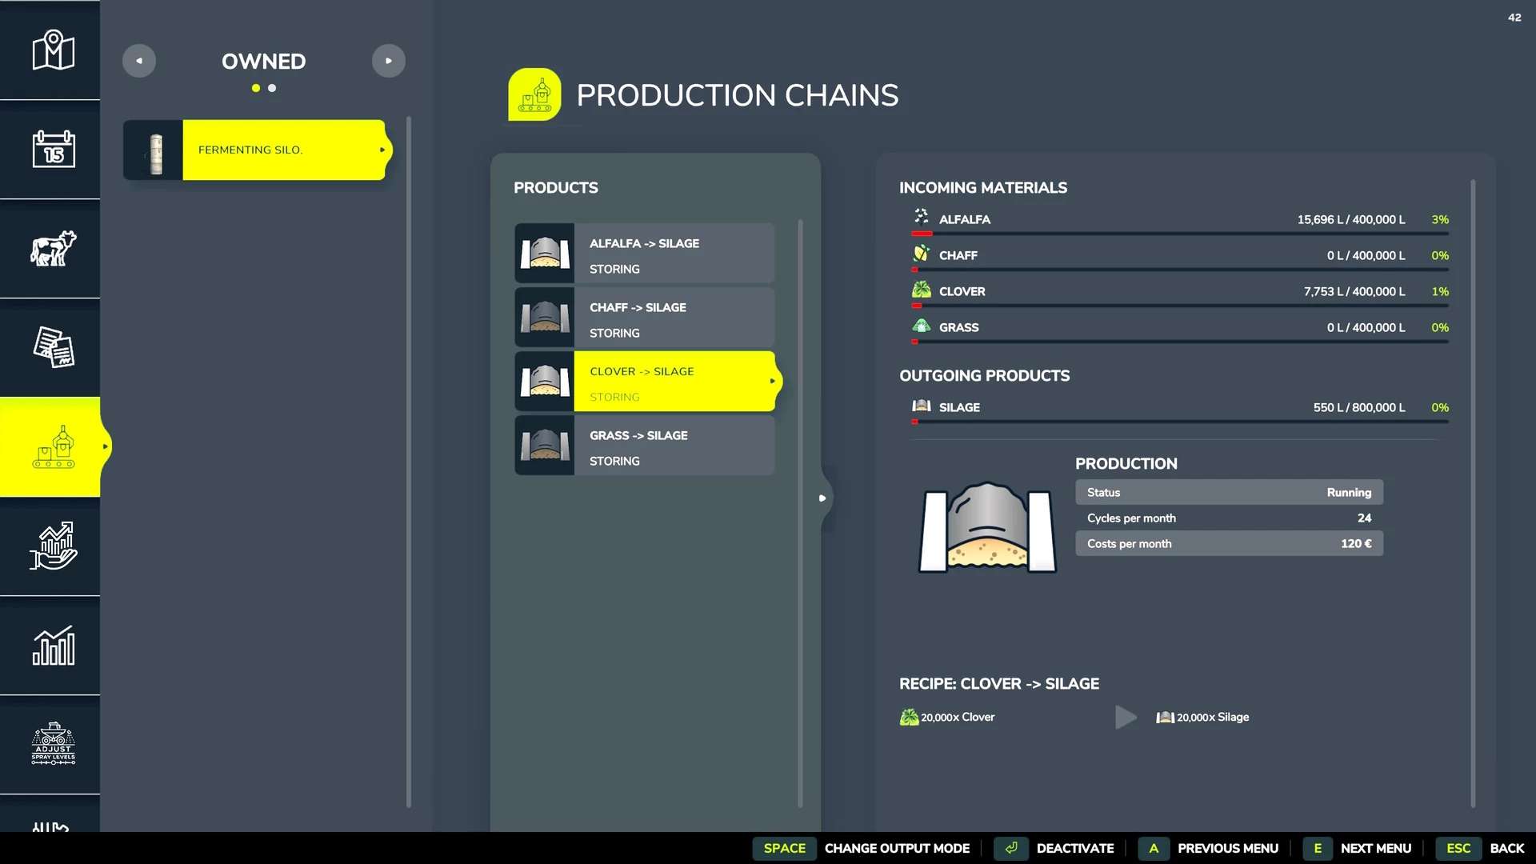Click Clover -> Silage highlighted item arrow
The width and height of the screenshot is (1536, 864).
[772, 382]
